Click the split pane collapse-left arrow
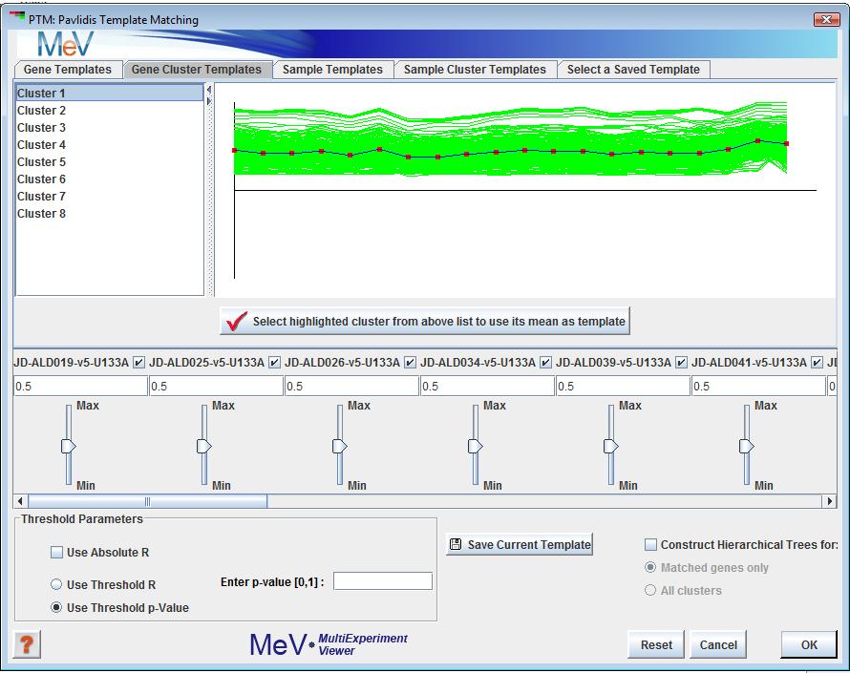850x673 pixels. (x=209, y=91)
